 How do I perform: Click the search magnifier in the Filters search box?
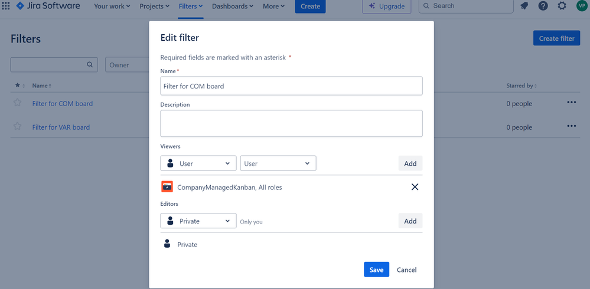(90, 65)
